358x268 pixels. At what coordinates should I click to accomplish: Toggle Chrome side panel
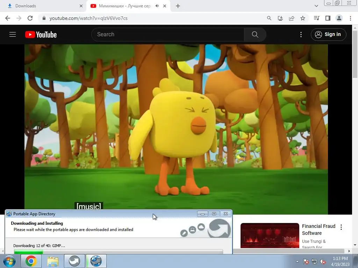pos(328,18)
